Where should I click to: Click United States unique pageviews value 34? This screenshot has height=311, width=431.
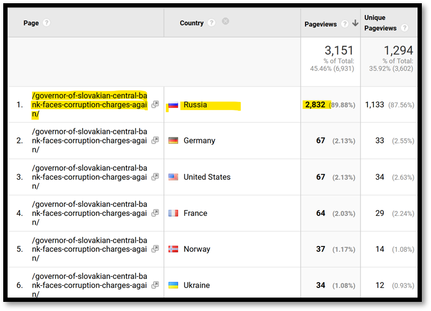pyautogui.click(x=379, y=177)
